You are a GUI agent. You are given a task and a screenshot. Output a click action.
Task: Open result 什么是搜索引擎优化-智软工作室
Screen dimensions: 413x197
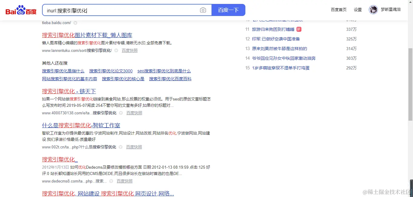click(81, 125)
